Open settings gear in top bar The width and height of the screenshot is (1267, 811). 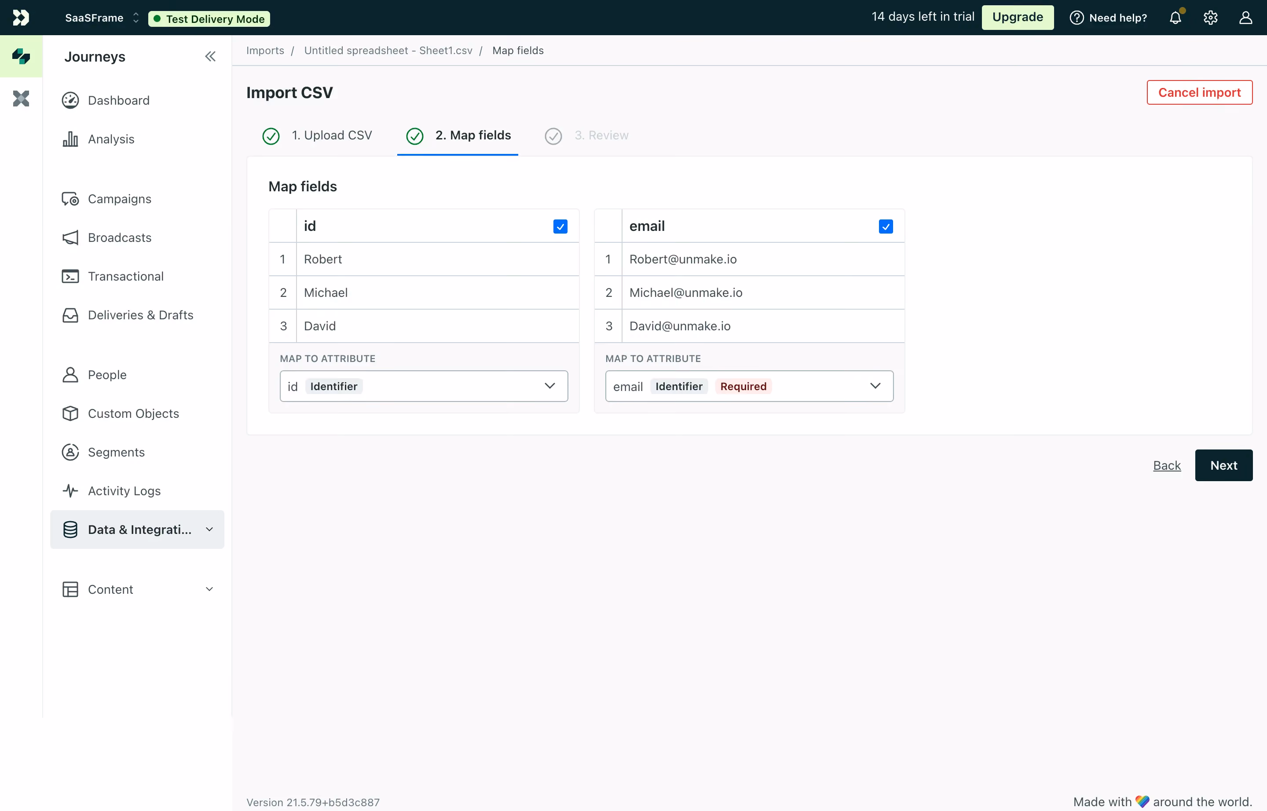1211,18
